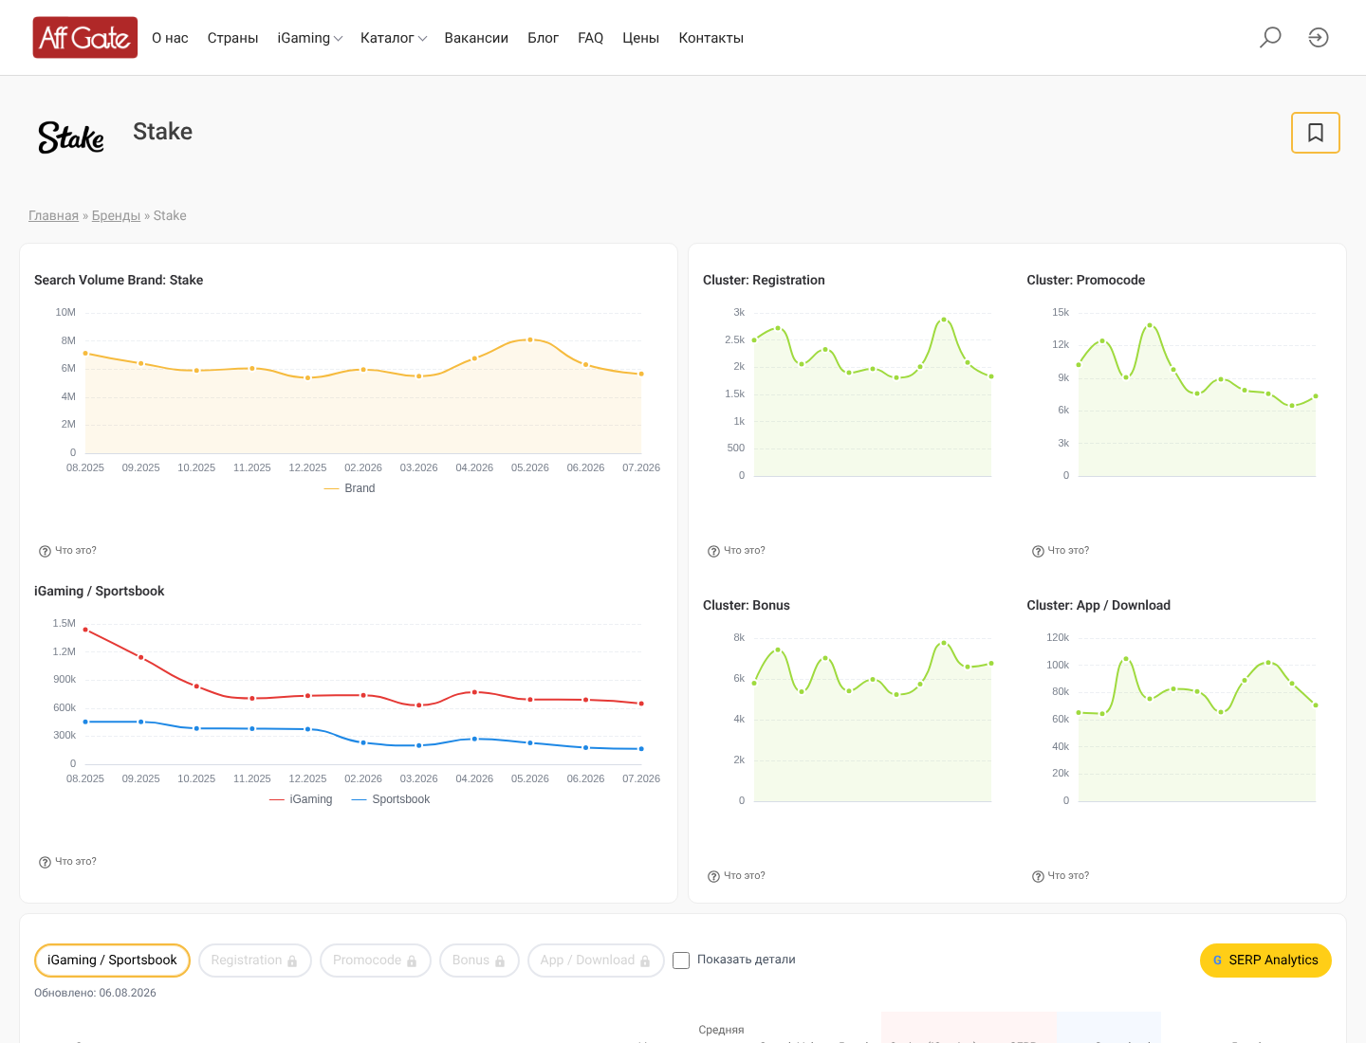
Task: Open help under iGaming / Sportsbook chart
Action: point(67,862)
